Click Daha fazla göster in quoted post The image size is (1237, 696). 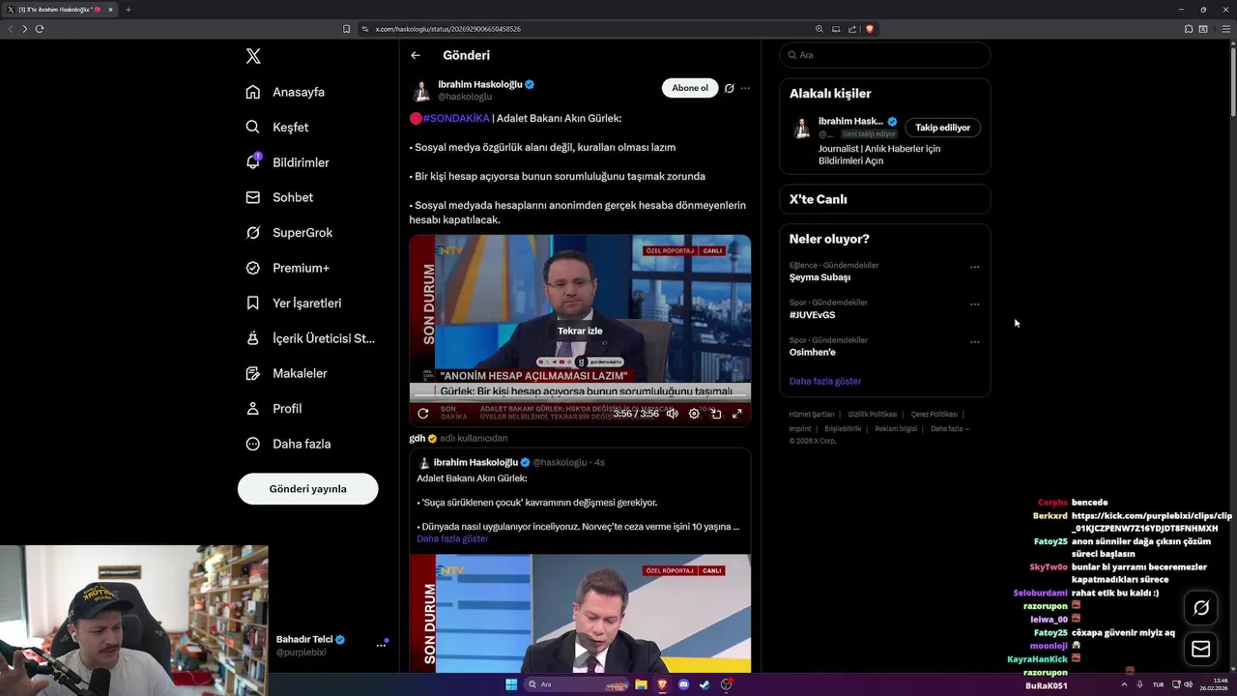(x=452, y=538)
